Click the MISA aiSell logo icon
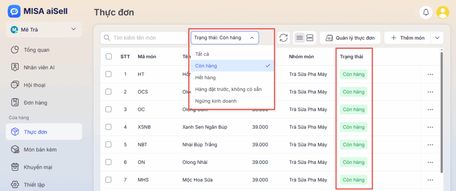This screenshot has width=456, height=191. (14, 11)
